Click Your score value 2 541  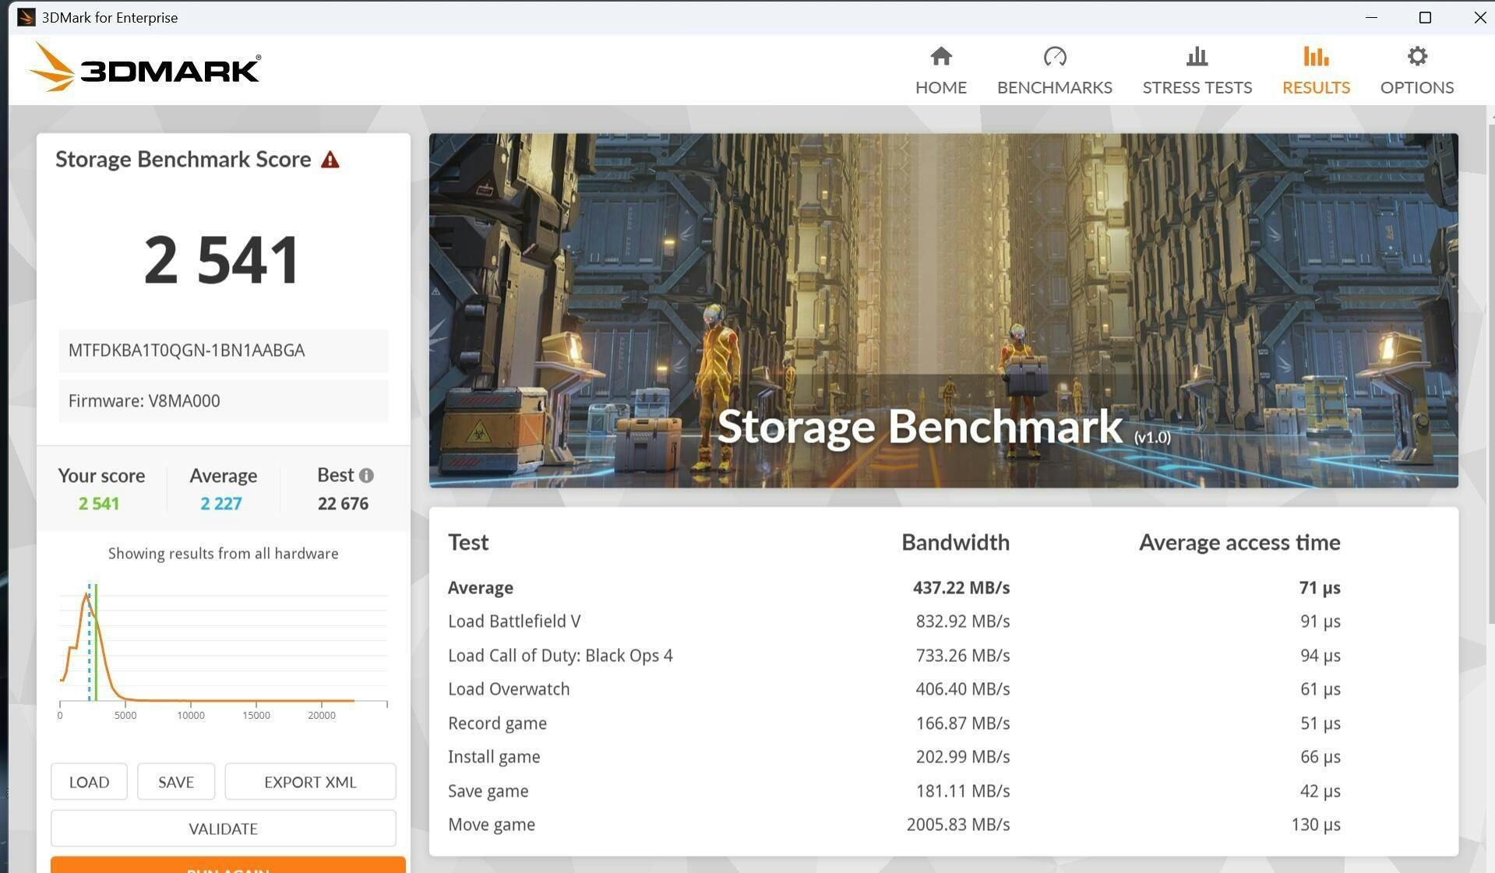coord(99,504)
